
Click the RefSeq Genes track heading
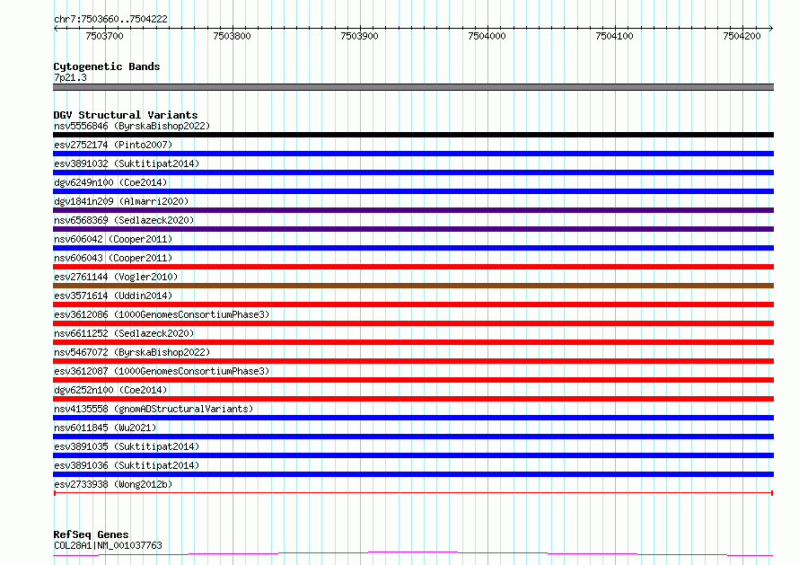[91, 534]
